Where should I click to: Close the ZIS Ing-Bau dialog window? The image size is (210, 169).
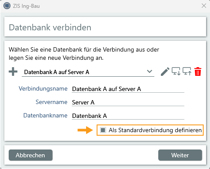(204, 6)
